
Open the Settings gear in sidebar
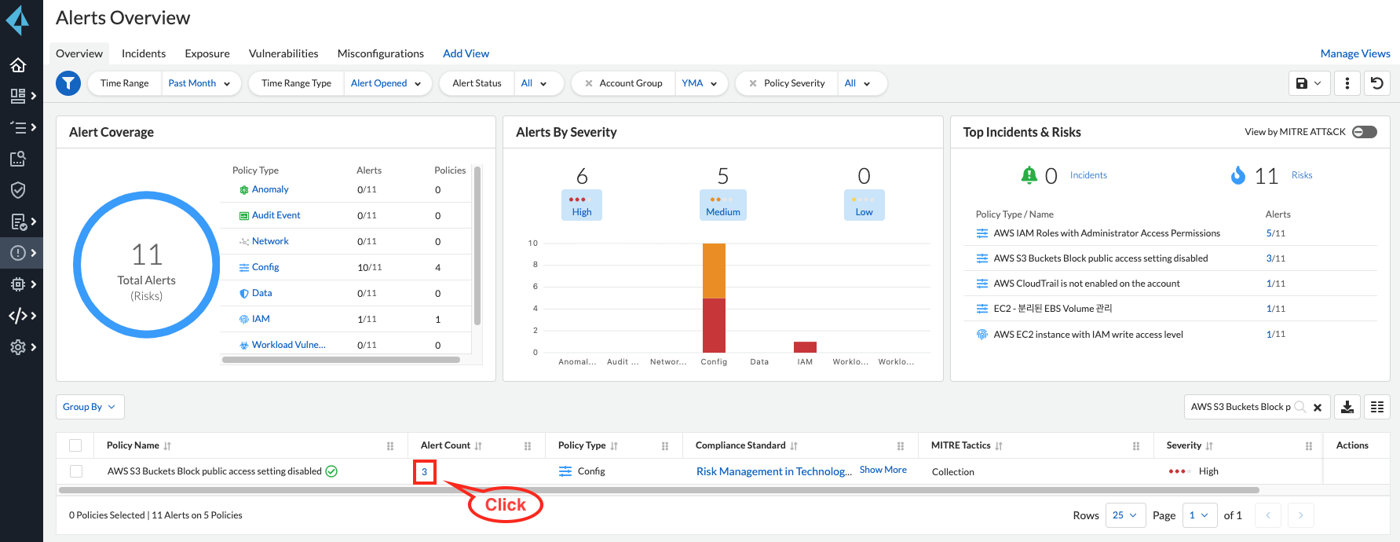point(18,347)
